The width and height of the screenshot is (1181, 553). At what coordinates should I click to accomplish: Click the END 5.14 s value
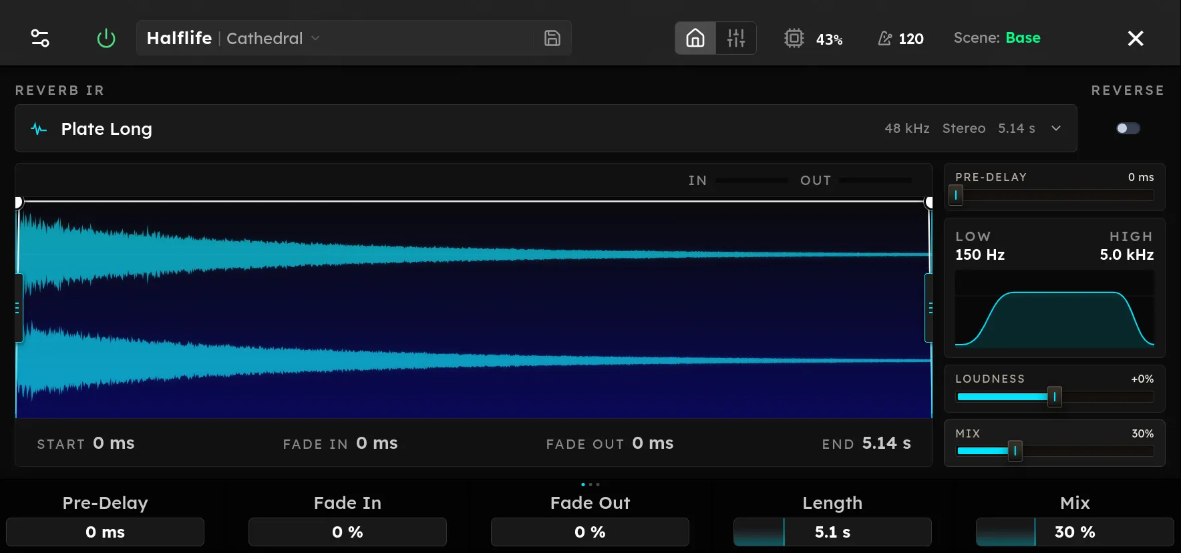pyautogui.click(x=886, y=443)
